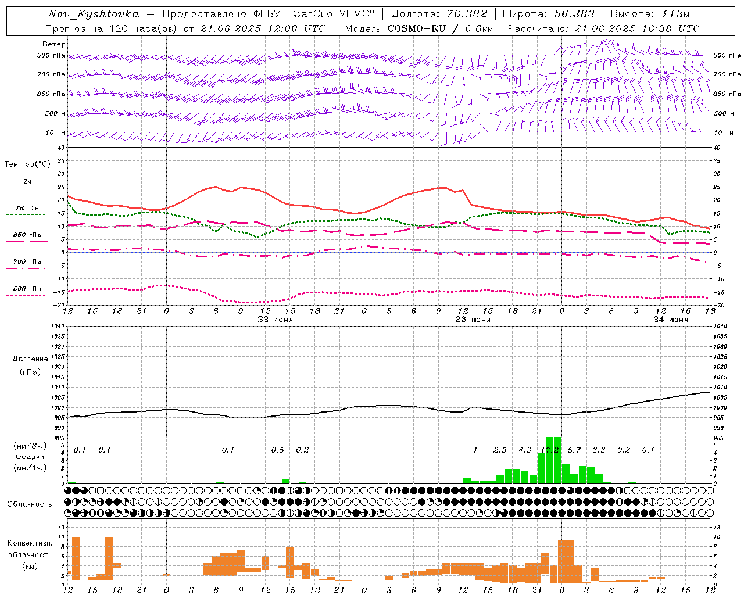
Task: Click the 2.9 precipitation total value
Action: click(x=500, y=450)
